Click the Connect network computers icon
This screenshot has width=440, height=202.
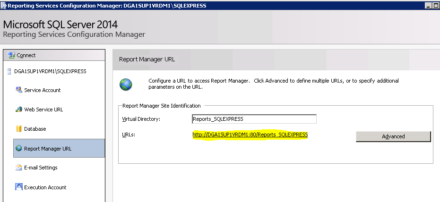[x=11, y=55]
